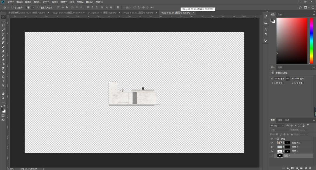316x170 pixels.
Task: Open the 图像 (Image) menu
Action: point(28,2)
